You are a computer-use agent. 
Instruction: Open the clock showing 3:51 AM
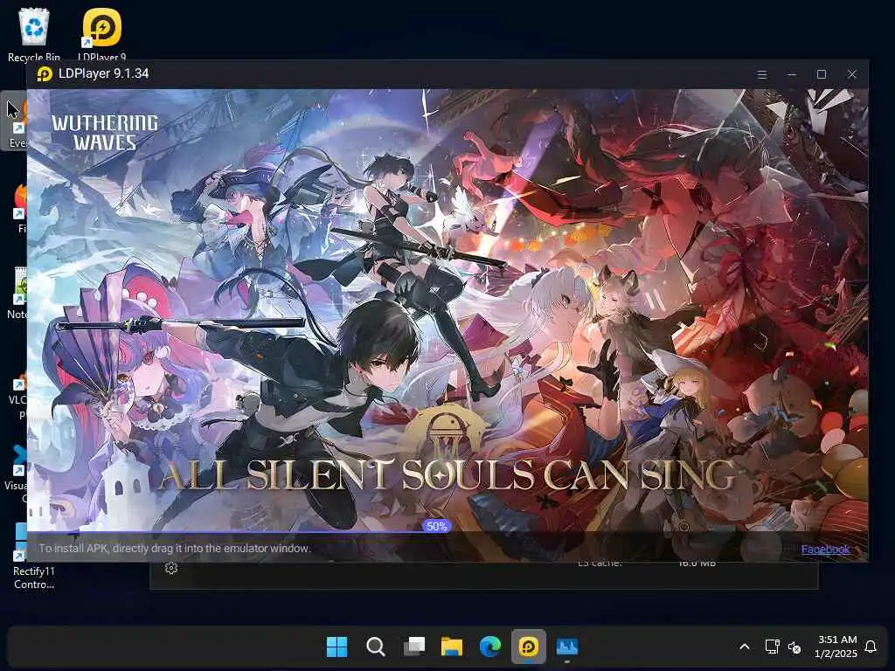click(x=836, y=647)
